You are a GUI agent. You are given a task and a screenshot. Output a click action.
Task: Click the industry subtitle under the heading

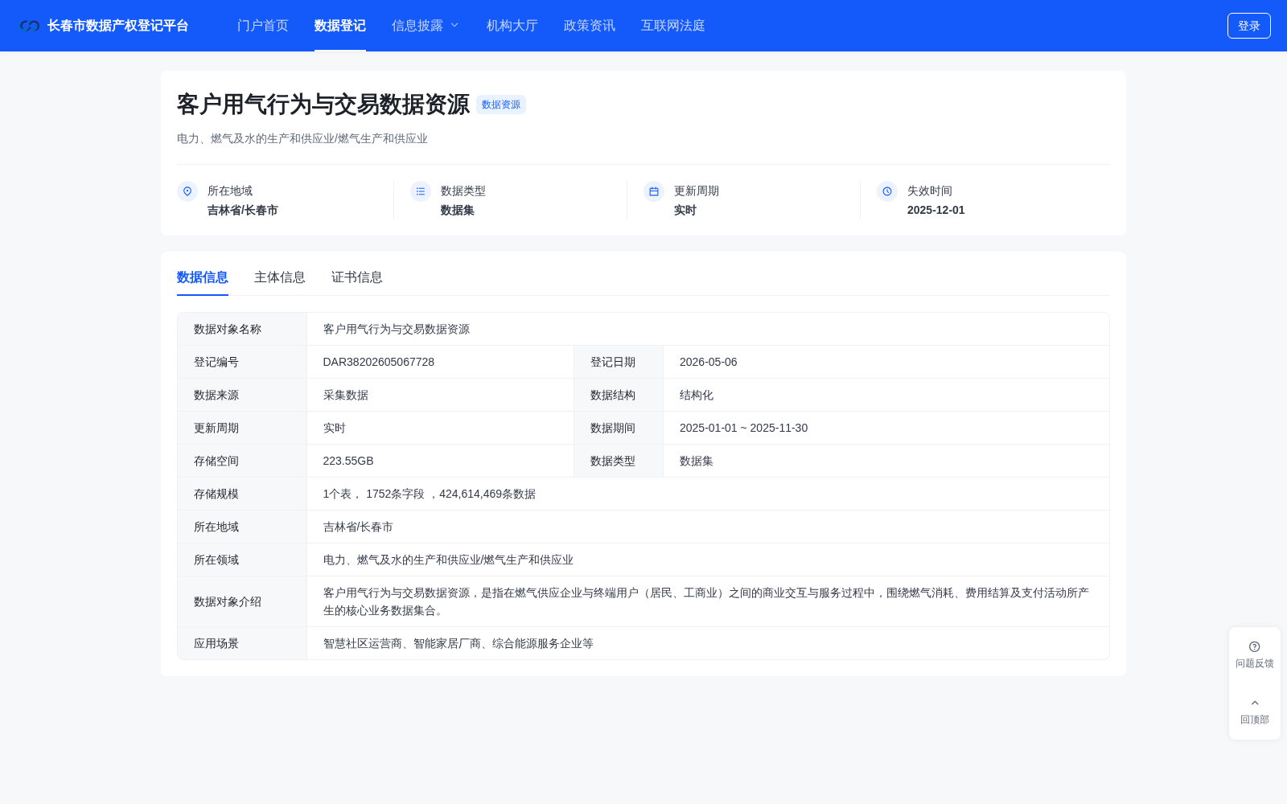pyautogui.click(x=302, y=138)
